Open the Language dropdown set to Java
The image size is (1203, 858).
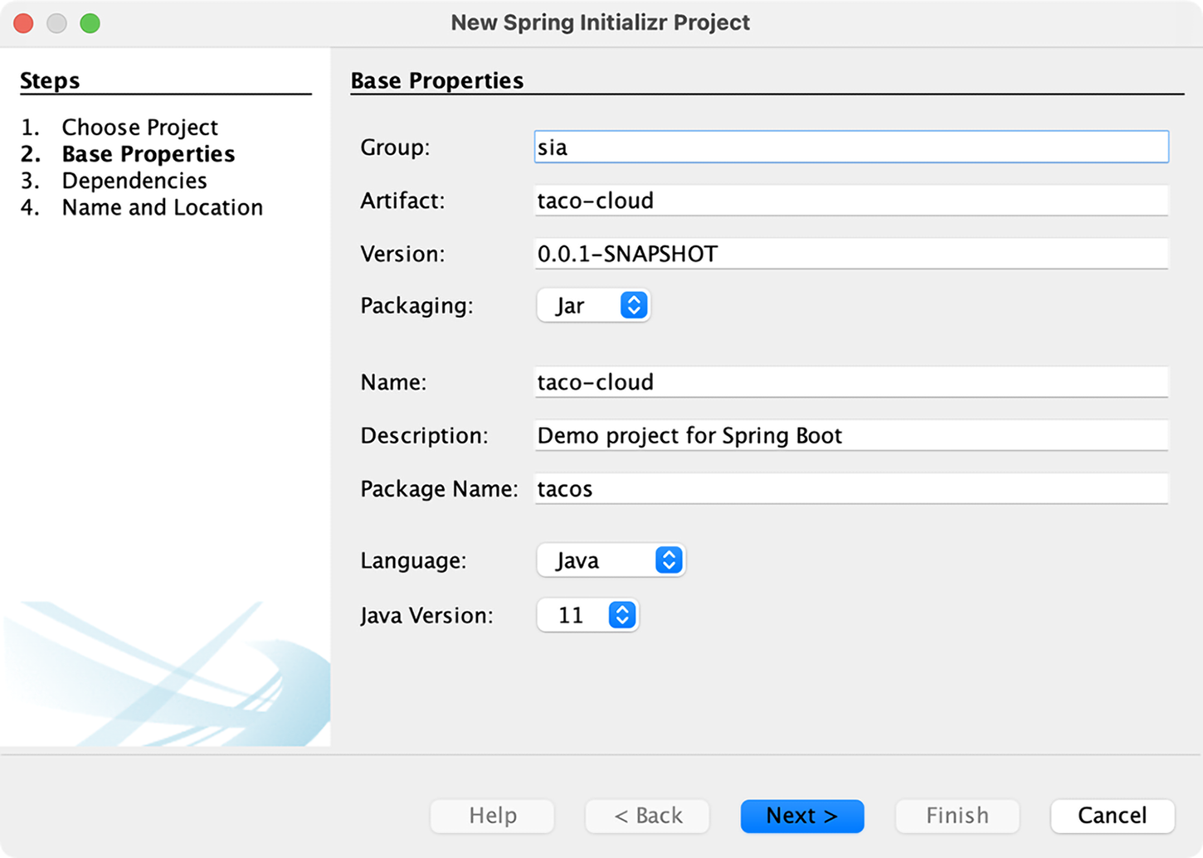pyautogui.click(x=611, y=560)
